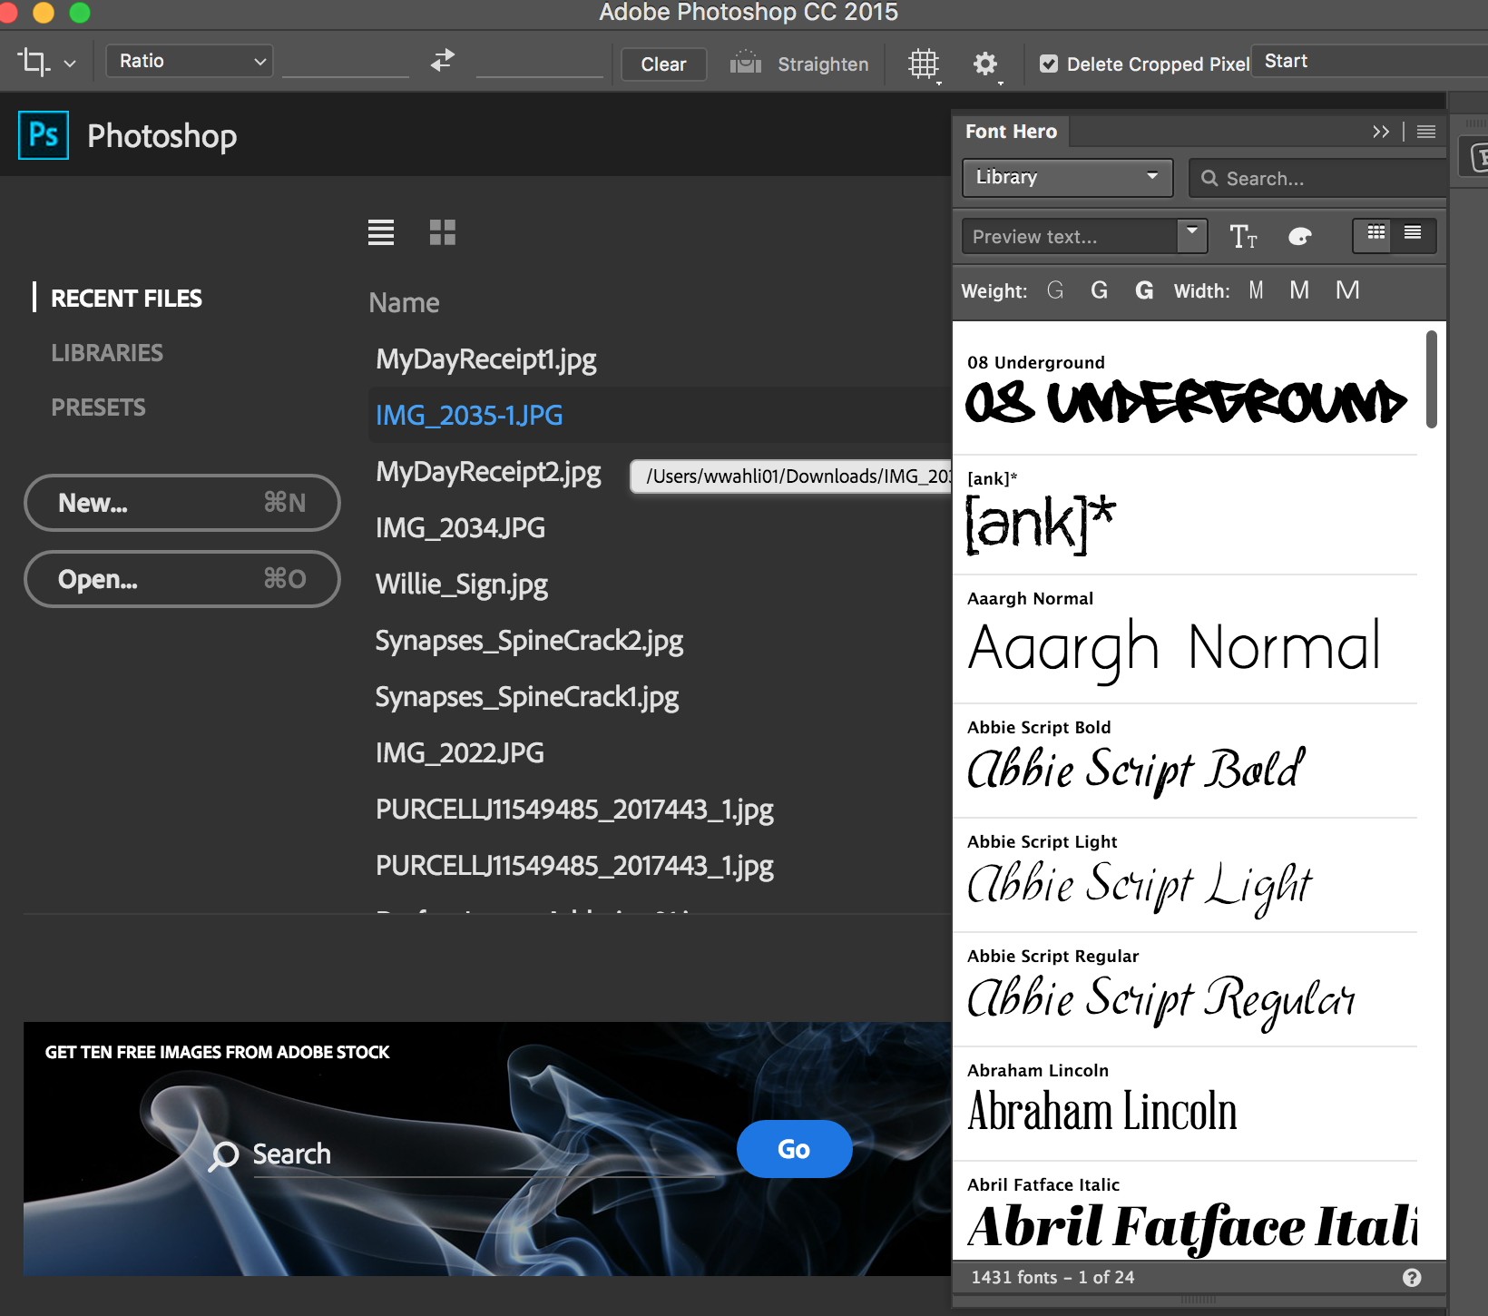Screen dimensions: 1488x1316
Task: Open the LIBRARIES section
Action: coord(107,353)
